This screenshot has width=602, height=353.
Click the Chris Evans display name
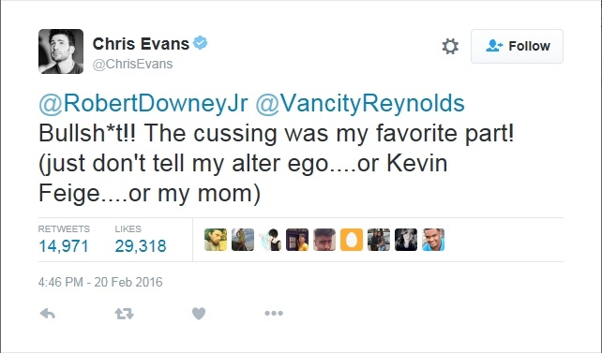(x=141, y=44)
